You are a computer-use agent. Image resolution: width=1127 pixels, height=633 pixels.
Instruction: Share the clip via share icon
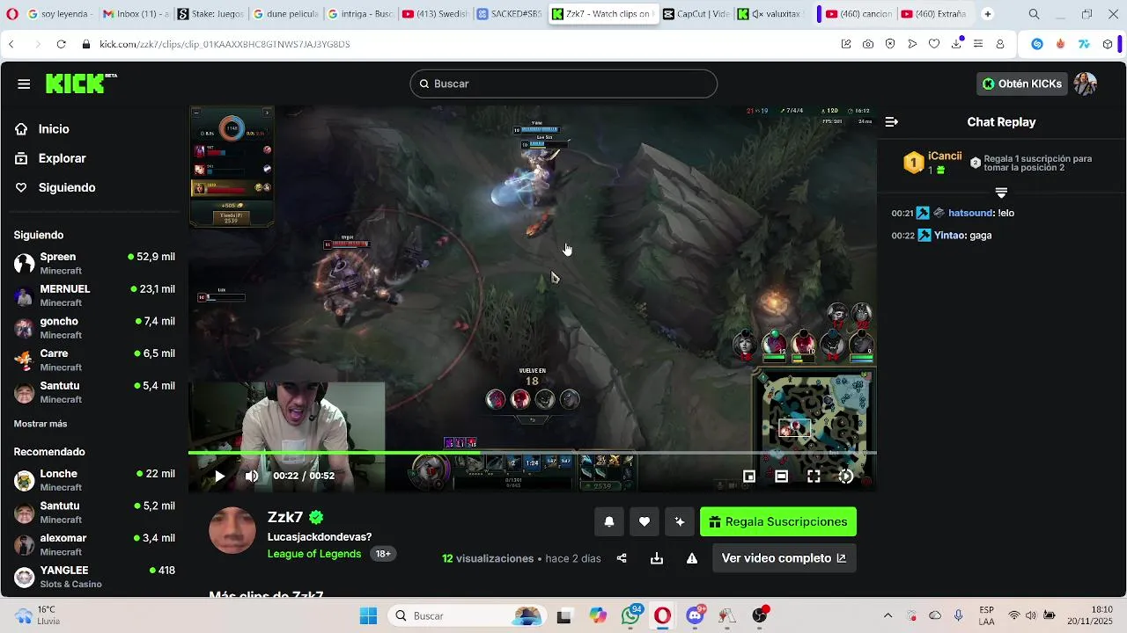(622, 558)
